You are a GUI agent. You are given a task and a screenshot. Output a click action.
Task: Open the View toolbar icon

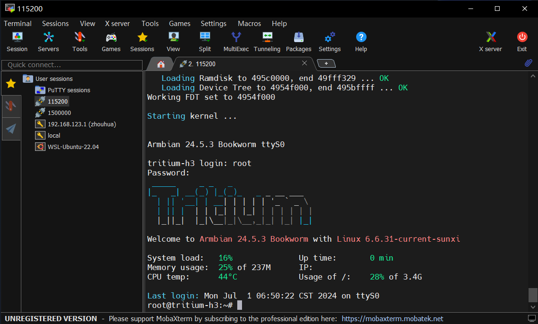(173, 42)
